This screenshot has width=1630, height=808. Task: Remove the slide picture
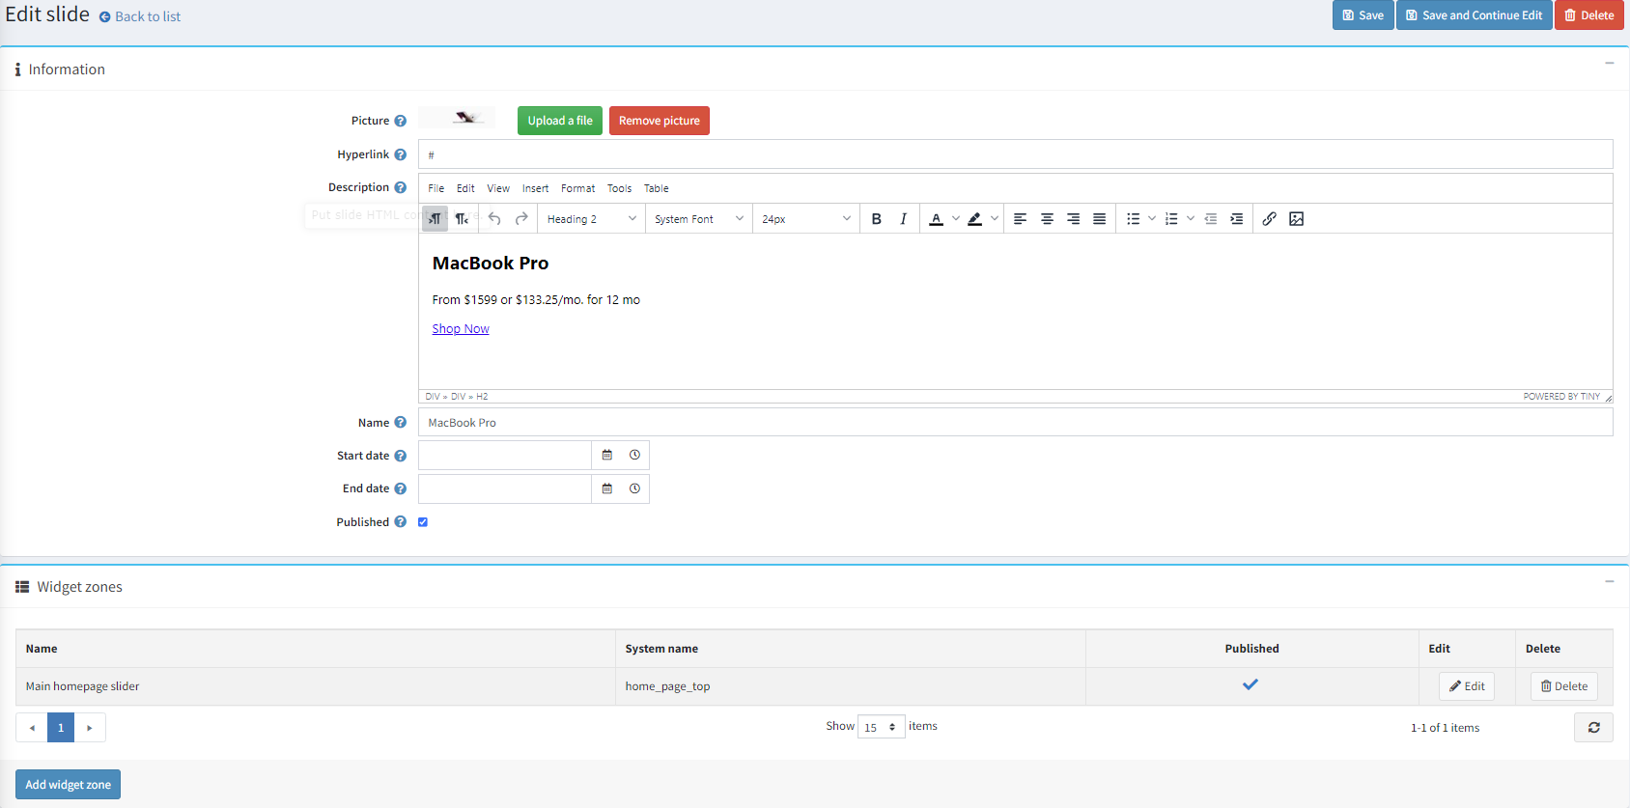pos(660,121)
